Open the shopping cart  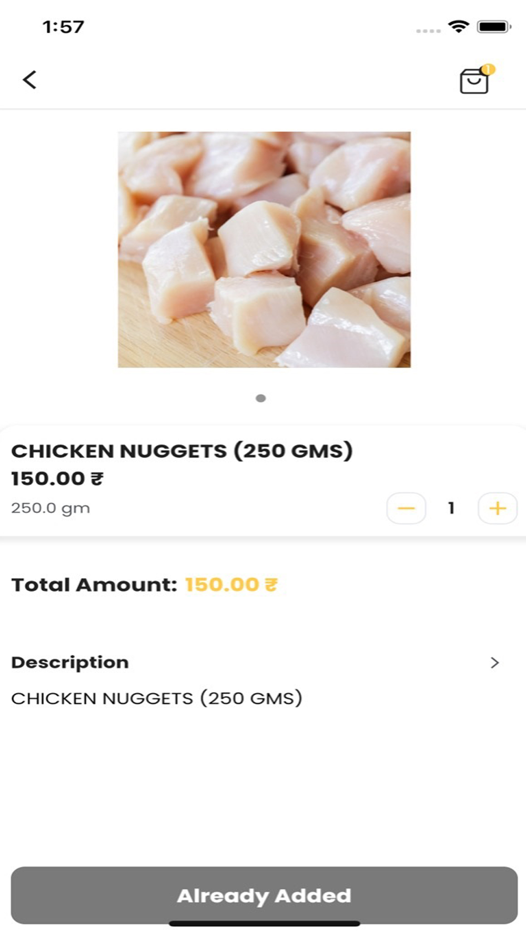pyautogui.click(x=473, y=82)
